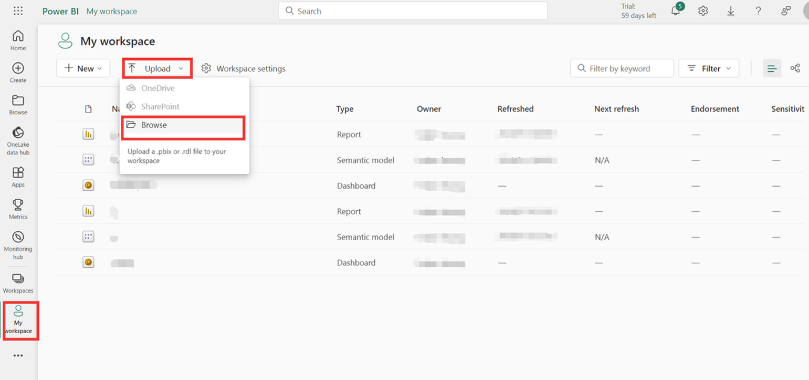Open the settings gear in header
This screenshot has height=380, width=809.
703,11
